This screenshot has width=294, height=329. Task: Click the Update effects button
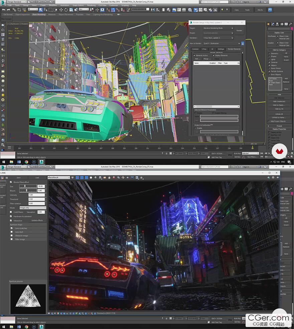(x=37, y=221)
